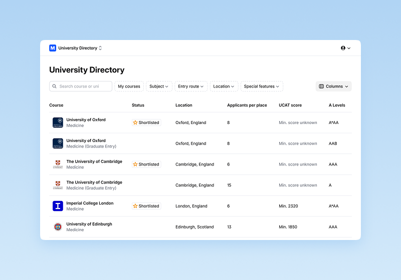Click the Min. 2320 UCAT score
The width and height of the screenshot is (401, 280).
[x=289, y=206]
